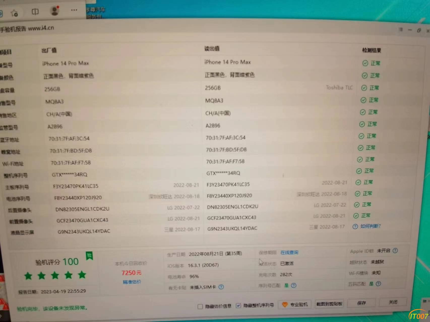The image size is (430, 322).
Task: Click the 7250元 recycle price
Action: 131,273
